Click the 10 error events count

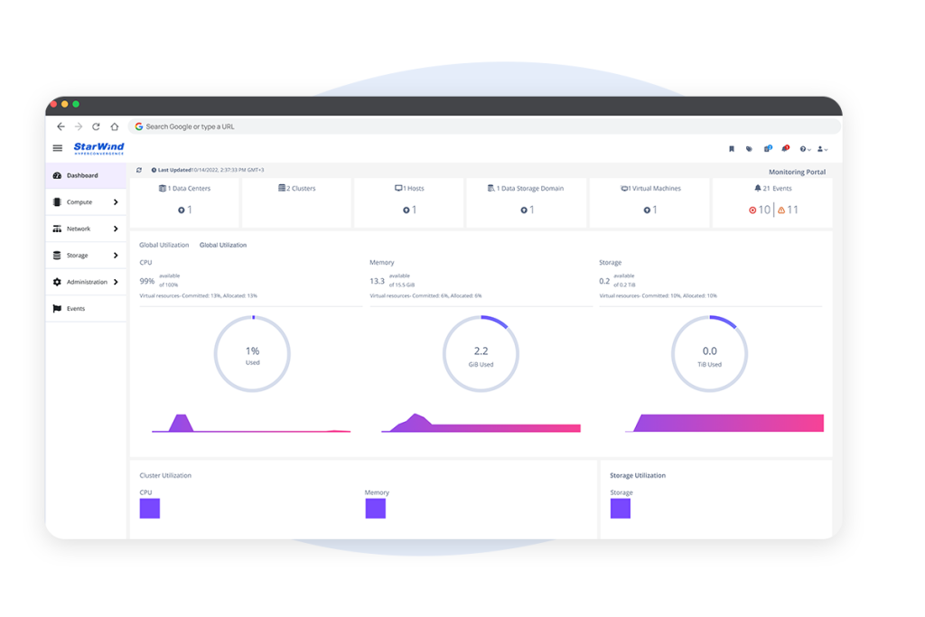coord(760,210)
